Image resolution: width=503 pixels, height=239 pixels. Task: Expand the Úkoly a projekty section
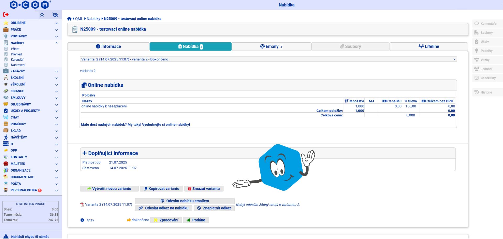click(57, 111)
